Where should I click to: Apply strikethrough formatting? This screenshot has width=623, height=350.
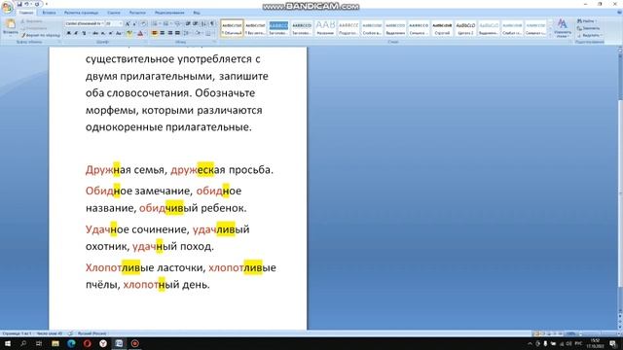95,33
